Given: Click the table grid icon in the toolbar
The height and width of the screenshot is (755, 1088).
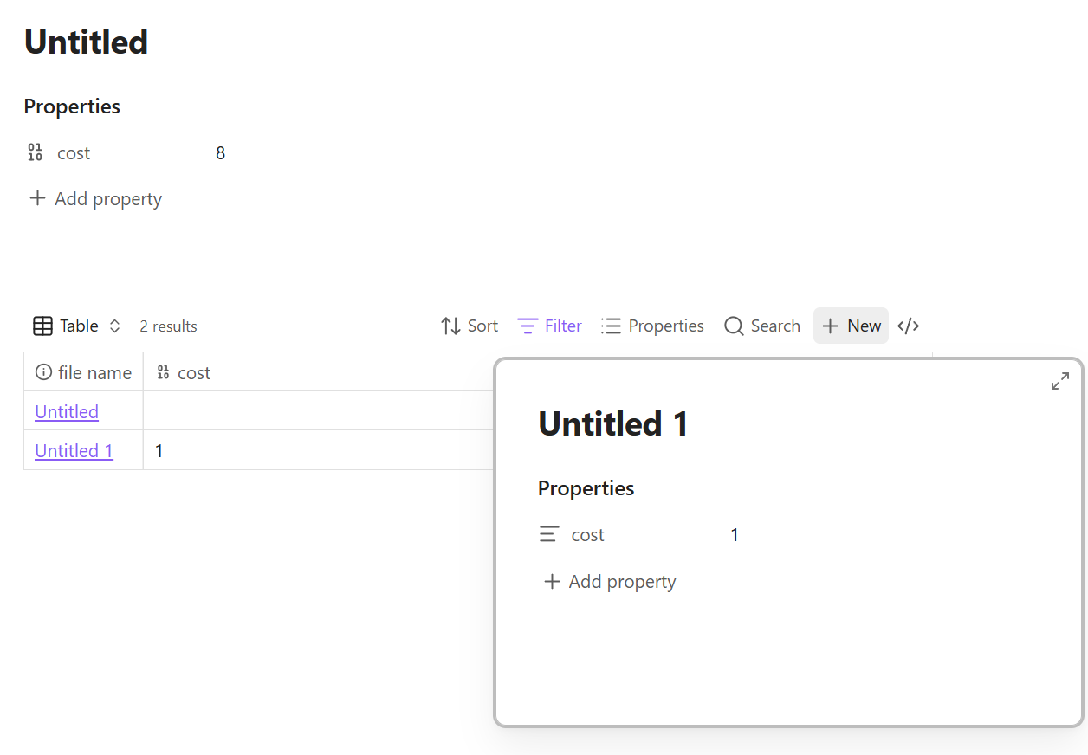Looking at the screenshot, I should [x=42, y=326].
